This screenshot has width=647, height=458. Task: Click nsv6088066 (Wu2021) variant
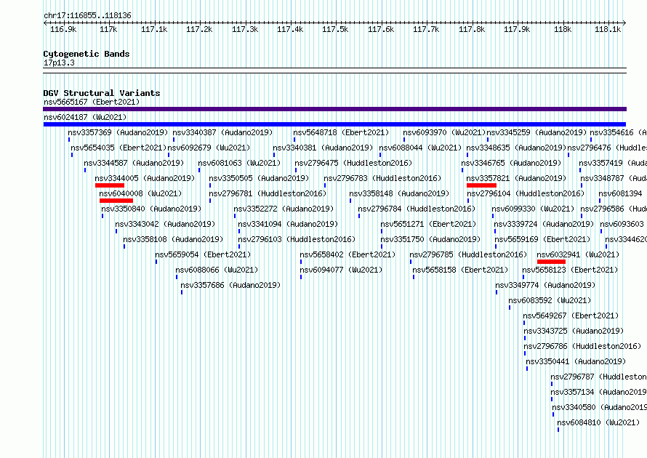click(217, 270)
